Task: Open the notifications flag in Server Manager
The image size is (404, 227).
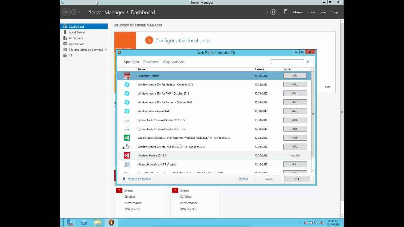Action: (285, 12)
